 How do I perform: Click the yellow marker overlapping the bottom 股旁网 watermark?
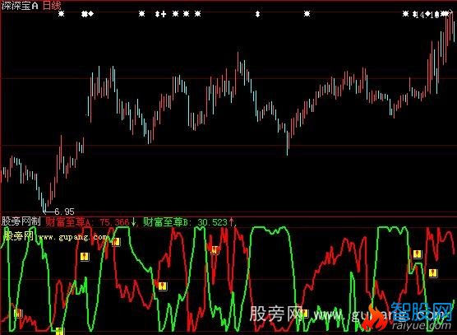[304, 314]
